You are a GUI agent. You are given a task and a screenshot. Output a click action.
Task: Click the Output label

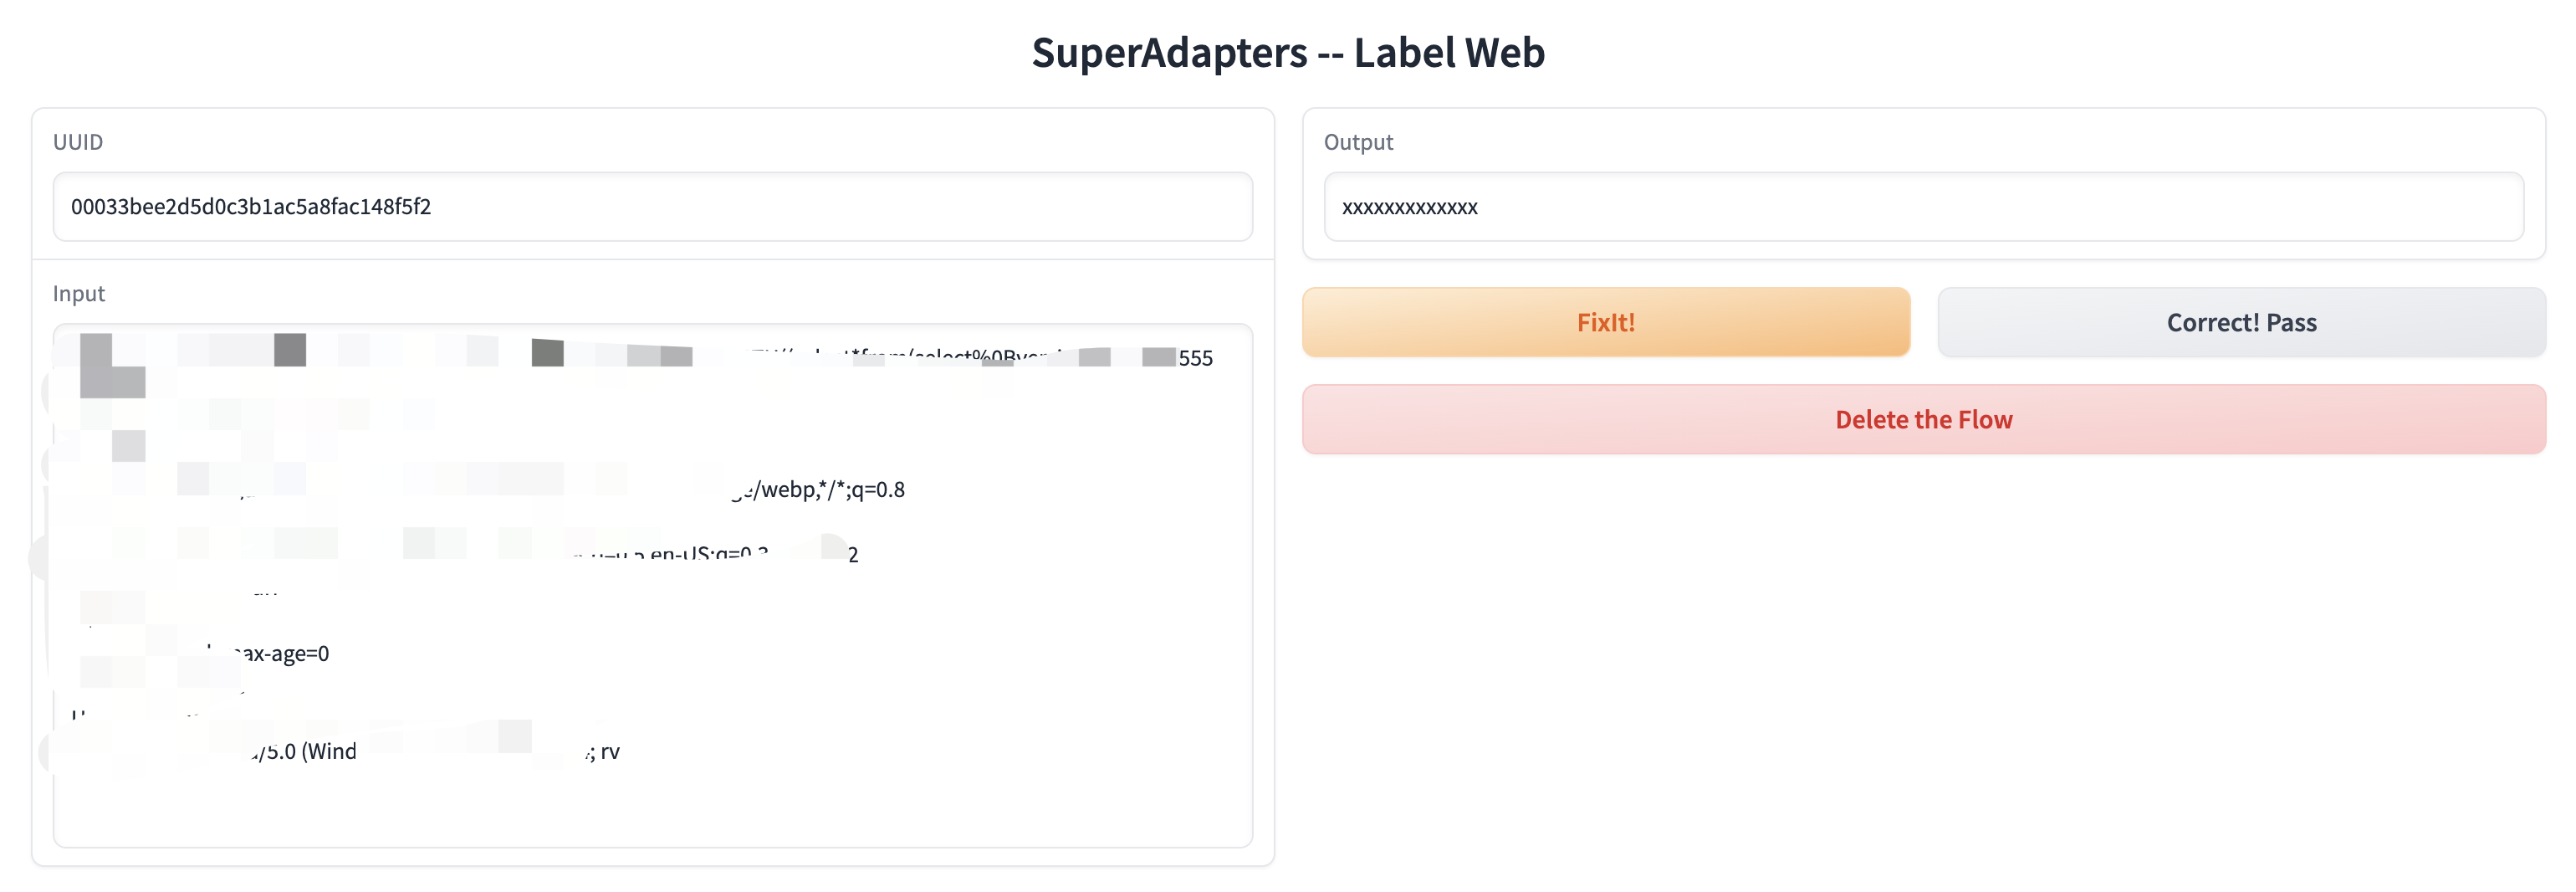1358,142
